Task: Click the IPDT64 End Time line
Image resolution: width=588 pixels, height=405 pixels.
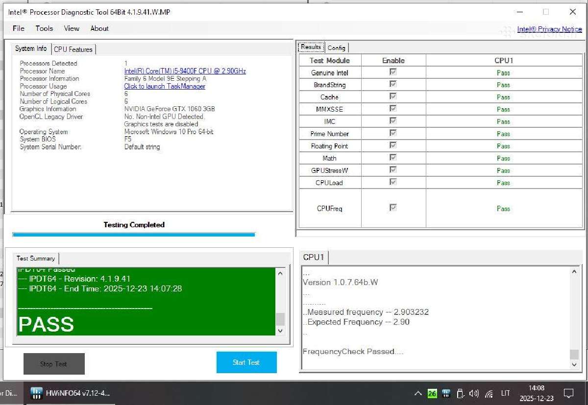Action: coord(99,288)
